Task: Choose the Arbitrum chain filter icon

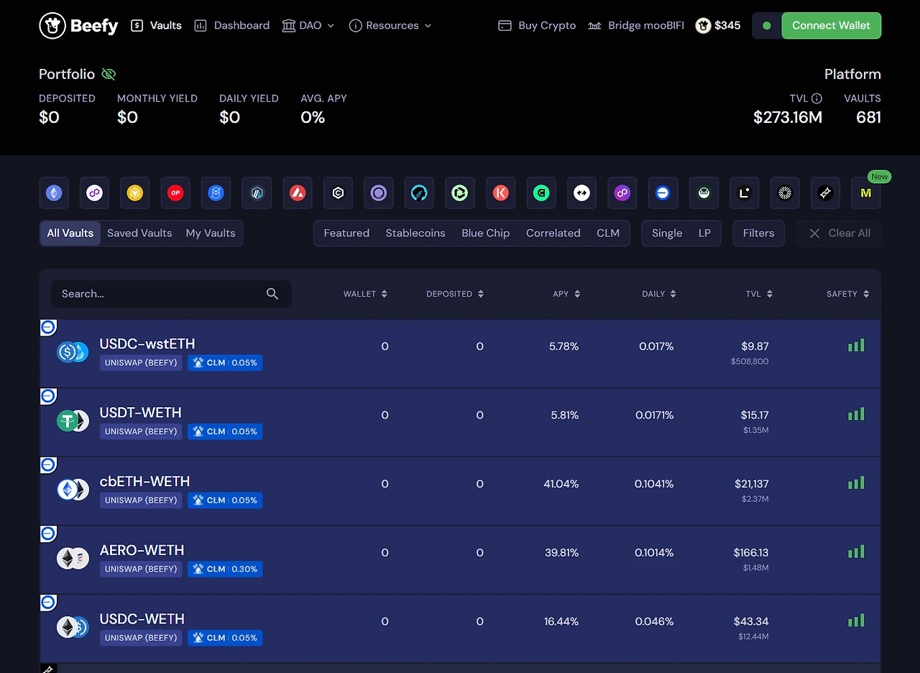Action: [257, 192]
